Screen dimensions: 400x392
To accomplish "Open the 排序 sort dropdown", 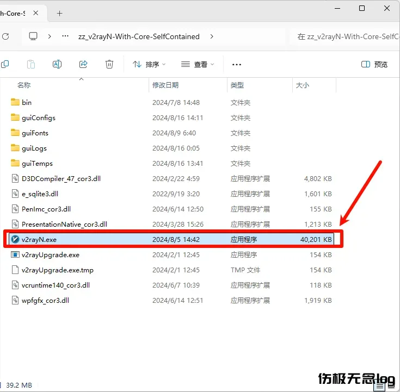I will coord(149,64).
